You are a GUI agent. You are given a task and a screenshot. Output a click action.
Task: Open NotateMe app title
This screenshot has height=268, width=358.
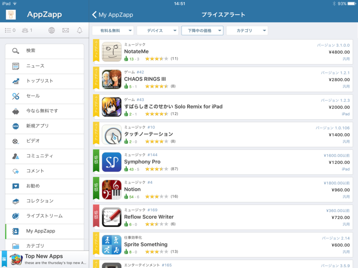pos(136,51)
